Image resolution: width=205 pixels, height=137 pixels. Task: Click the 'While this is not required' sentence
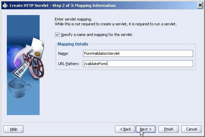pyautogui.click(x=115, y=24)
